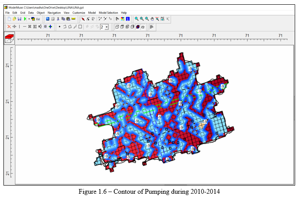Open the Grid menu
299x198 pixels.
[x=22, y=13]
